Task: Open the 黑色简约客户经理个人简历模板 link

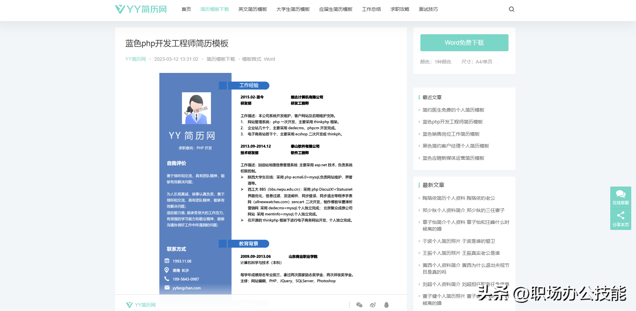Action: (x=456, y=146)
